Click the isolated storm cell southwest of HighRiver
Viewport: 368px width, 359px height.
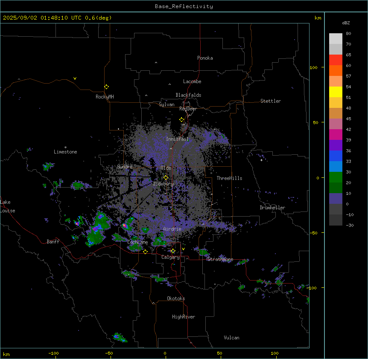pos(120,338)
